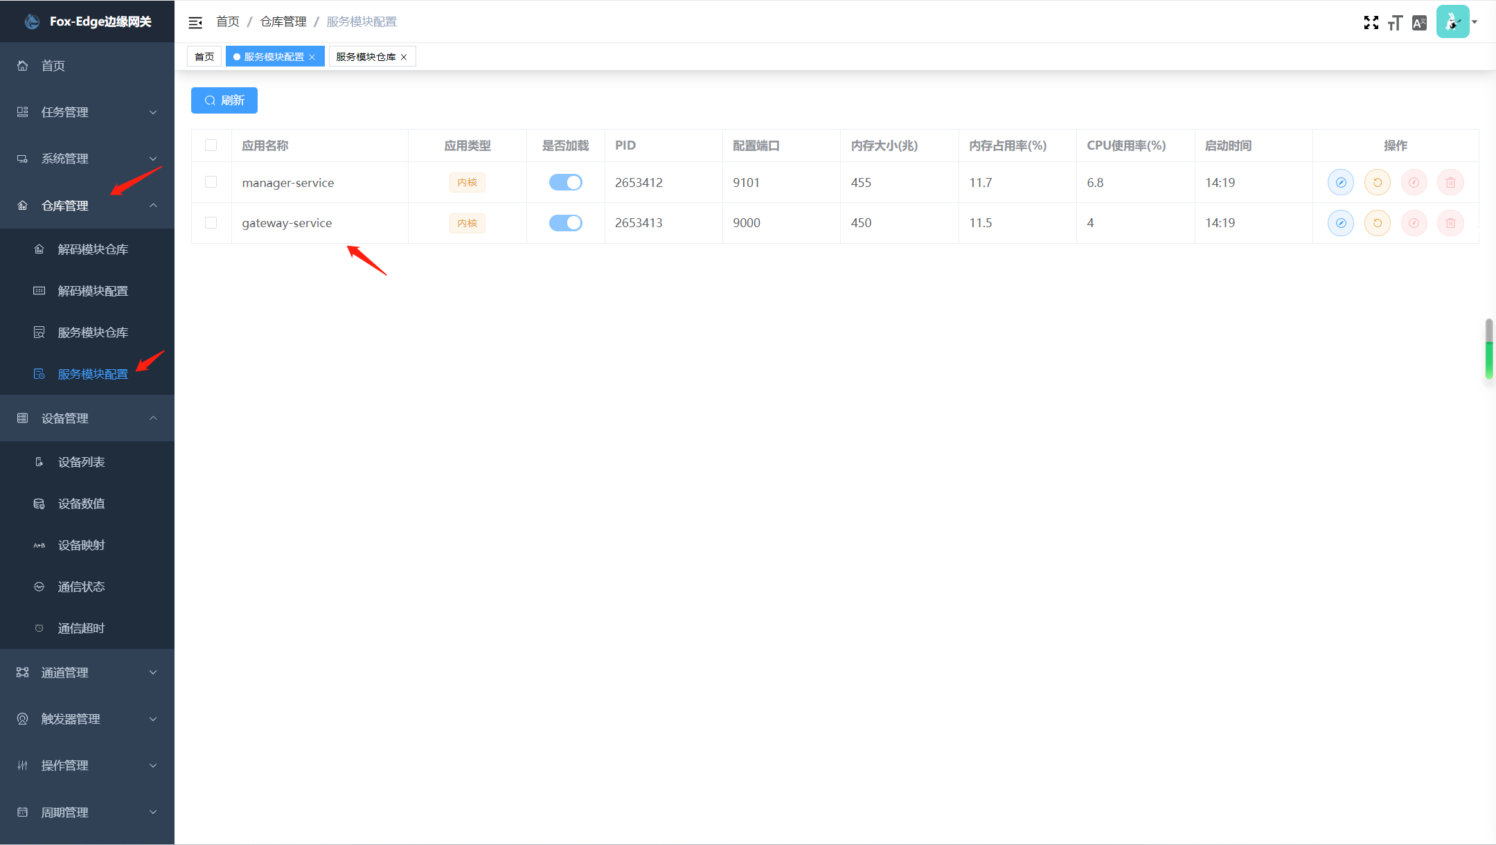Image resolution: width=1496 pixels, height=845 pixels.
Task: Open the language switch icon
Action: 1419,23
